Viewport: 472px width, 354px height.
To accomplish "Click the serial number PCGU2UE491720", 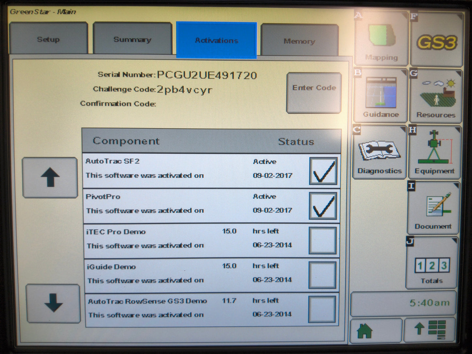I will (207, 75).
